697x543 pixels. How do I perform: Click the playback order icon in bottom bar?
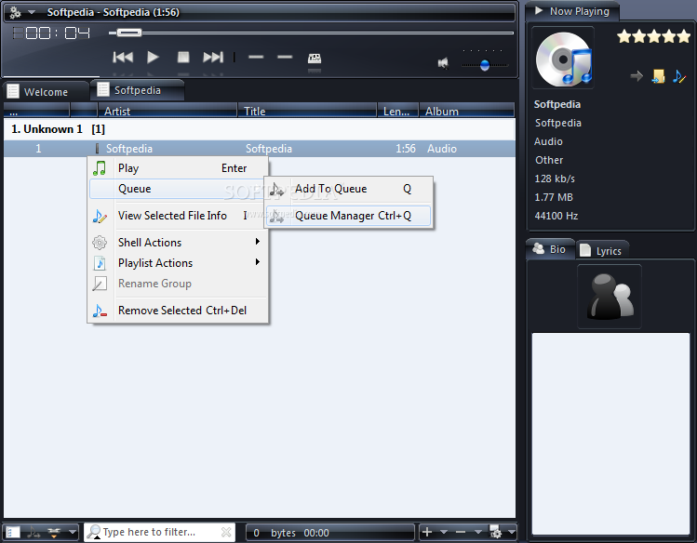click(x=54, y=532)
